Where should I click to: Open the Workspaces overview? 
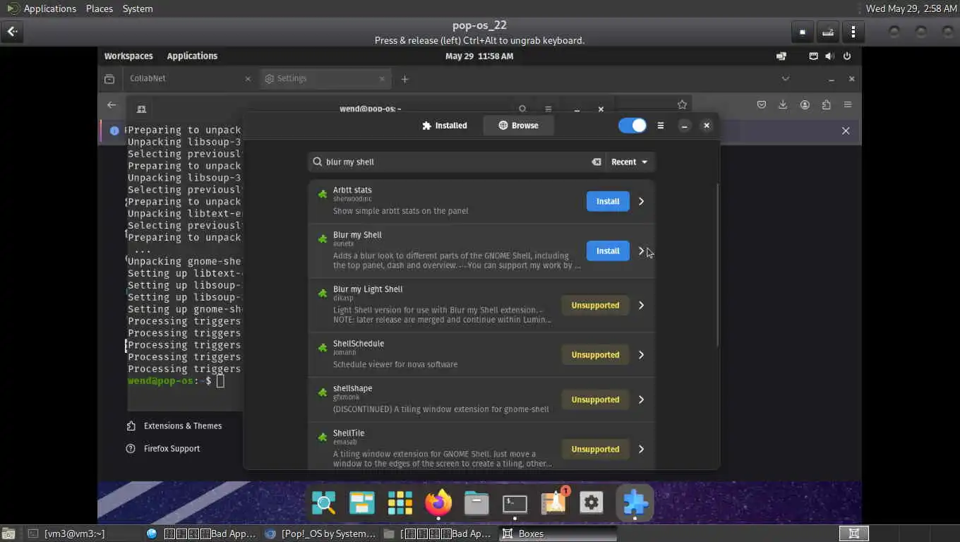(128, 56)
